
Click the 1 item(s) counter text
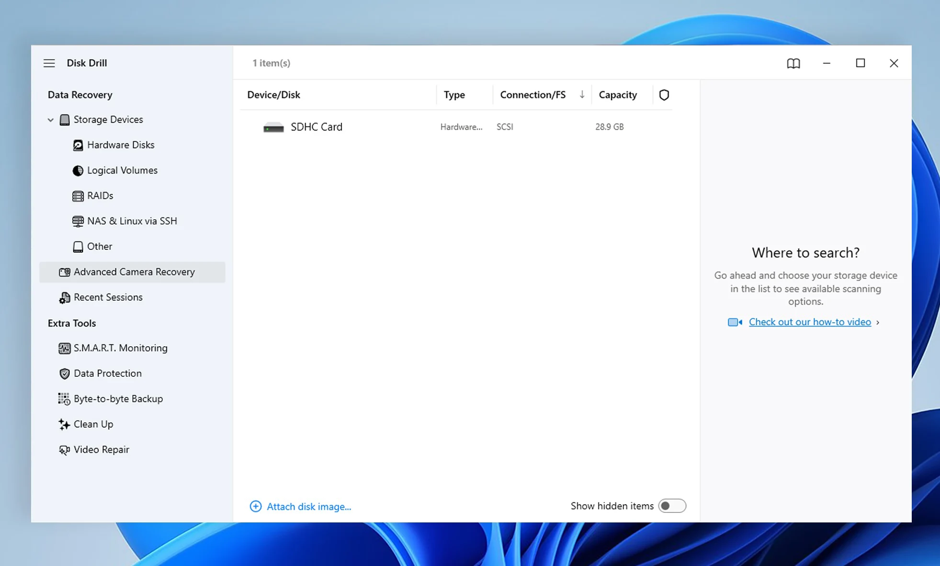click(271, 63)
